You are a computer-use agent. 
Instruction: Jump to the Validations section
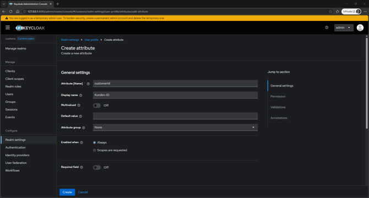[x=278, y=107]
